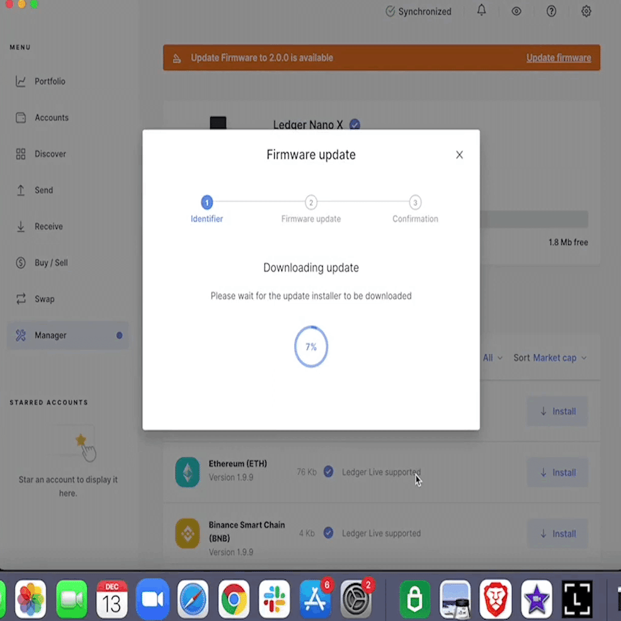Toggle discreet mode with the eye icon
Screen dimensions: 621x621
[x=516, y=11]
